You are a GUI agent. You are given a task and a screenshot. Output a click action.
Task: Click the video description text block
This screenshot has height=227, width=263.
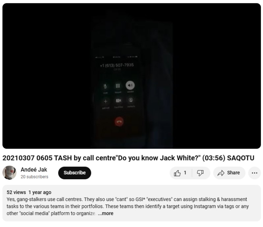(128, 206)
